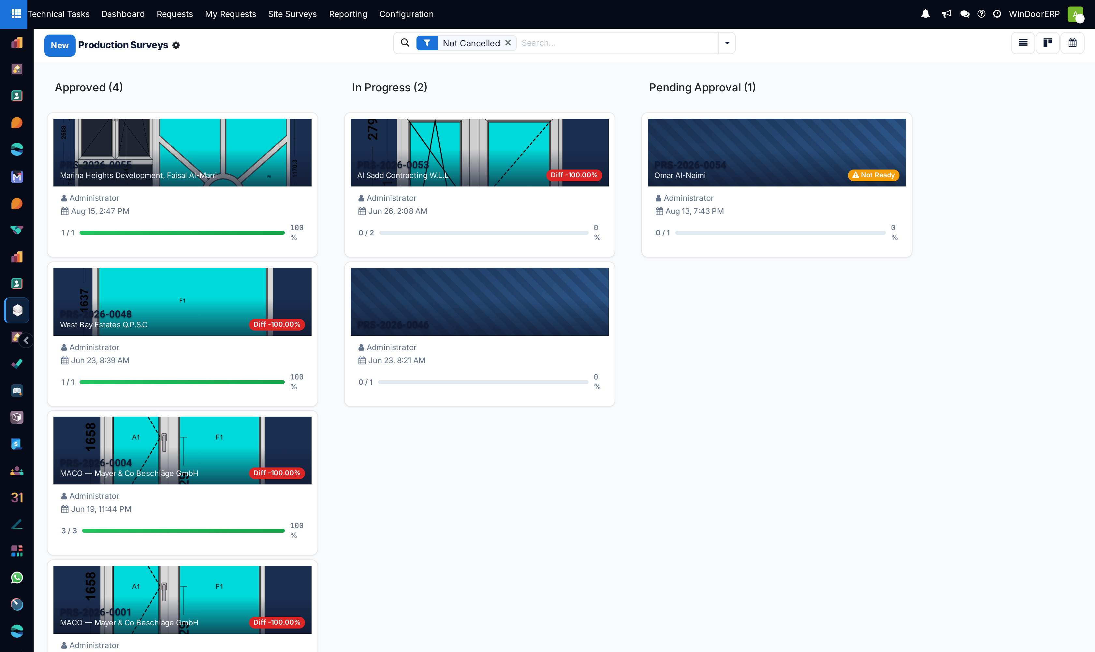The image size is (1095, 652).
Task: Click the 'Aug 15, 2:47 PM' date
Action: 100,211
